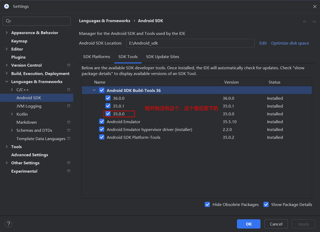
Task: Click the back navigation arrow
Action: pyautogui.click(x=305, y=22)
